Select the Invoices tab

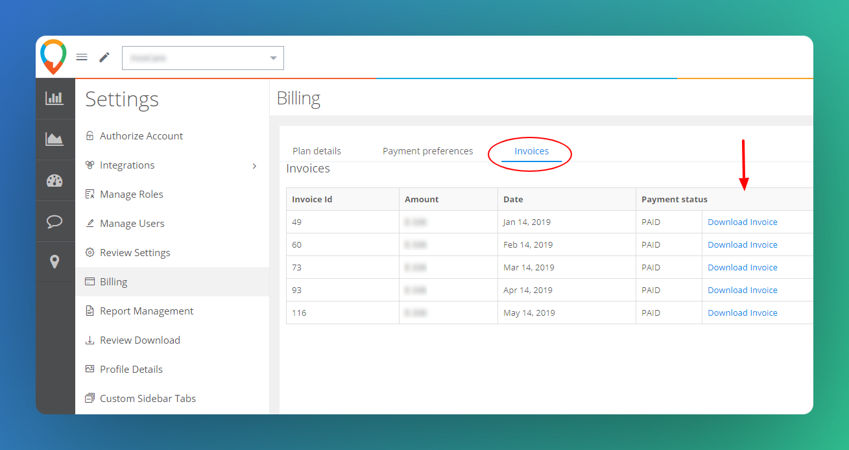[x=532, y=151]
